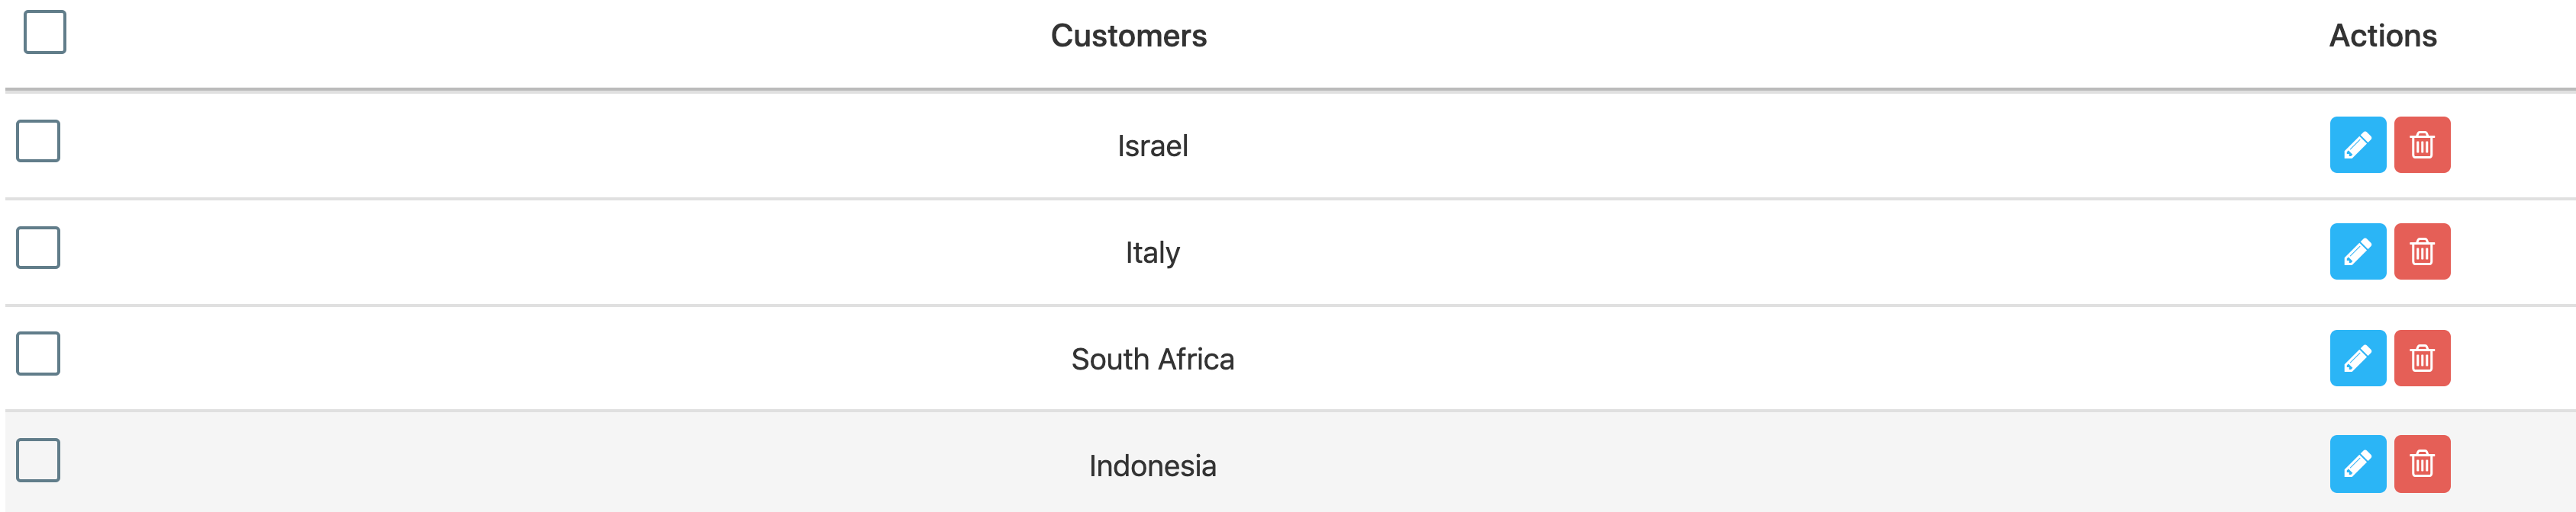Delete the South Africa row
Screen dimensions: 2576x512
point(2421,357)
